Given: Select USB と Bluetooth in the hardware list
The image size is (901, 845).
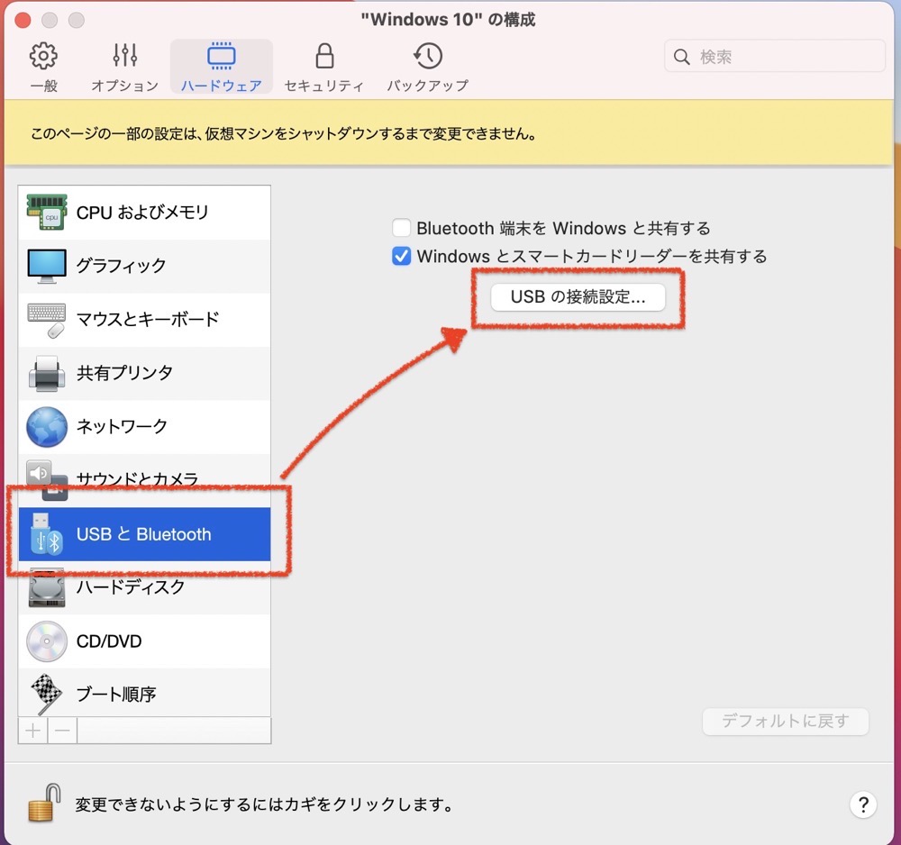Looking at the screenshot, I should click(x=144, y=534).
